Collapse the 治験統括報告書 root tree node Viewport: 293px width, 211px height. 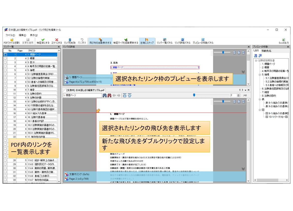pos(256,61)
